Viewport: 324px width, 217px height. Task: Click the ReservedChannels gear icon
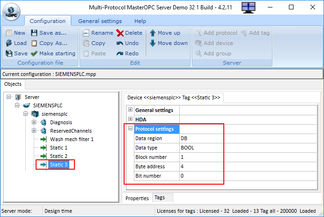coord(44,131)
